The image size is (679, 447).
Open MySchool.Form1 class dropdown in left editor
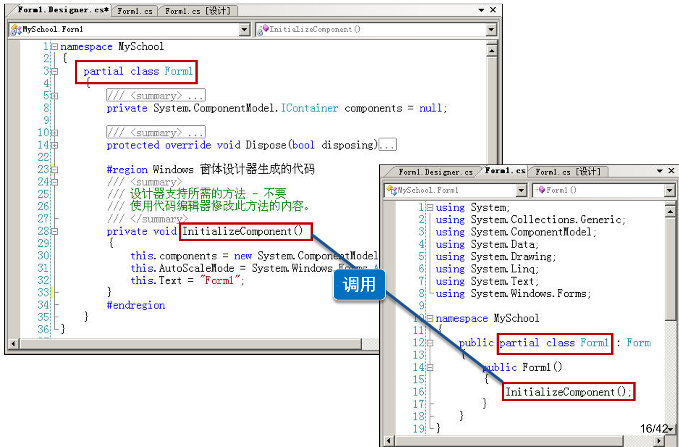pos(245,29)
